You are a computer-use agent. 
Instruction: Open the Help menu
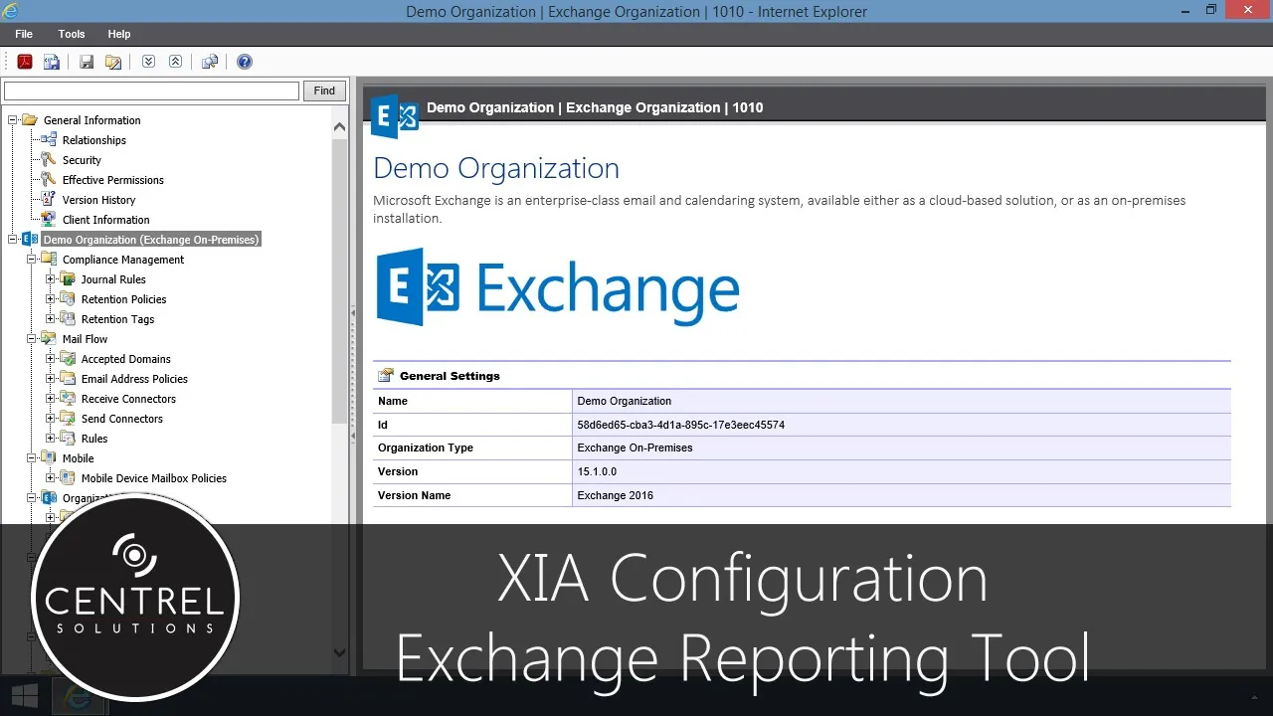(x=119, y=34)
